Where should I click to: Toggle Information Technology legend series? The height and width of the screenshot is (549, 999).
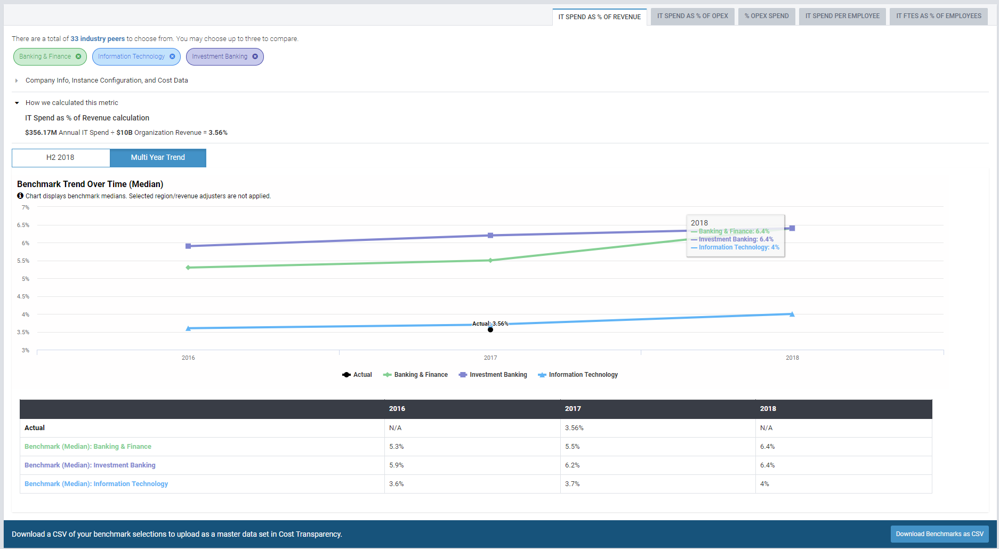(578, 375)
